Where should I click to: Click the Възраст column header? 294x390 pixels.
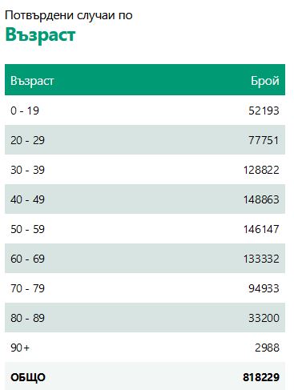point(32,81)
